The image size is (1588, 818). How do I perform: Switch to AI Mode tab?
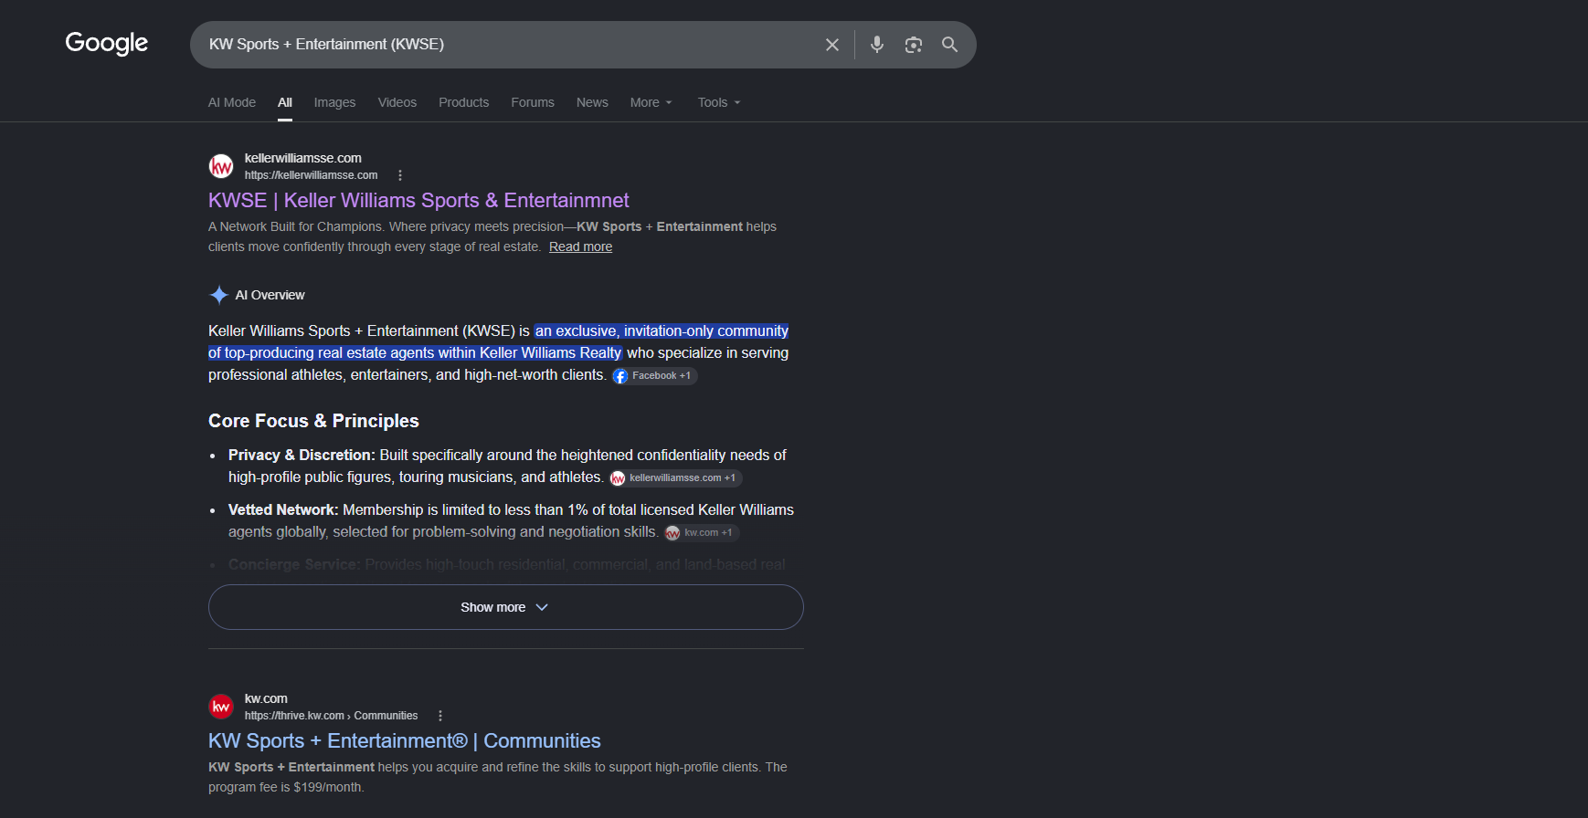coord(232,102)
